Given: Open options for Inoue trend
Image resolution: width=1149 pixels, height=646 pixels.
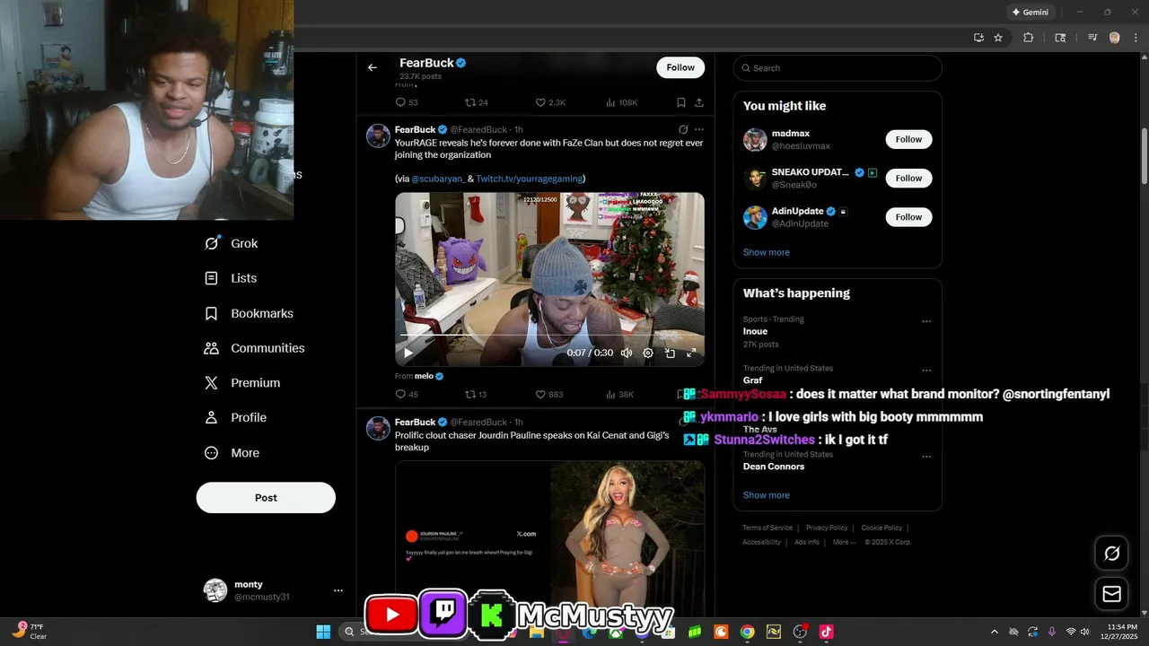Looking at the screenshot, I should click(926, 321).
